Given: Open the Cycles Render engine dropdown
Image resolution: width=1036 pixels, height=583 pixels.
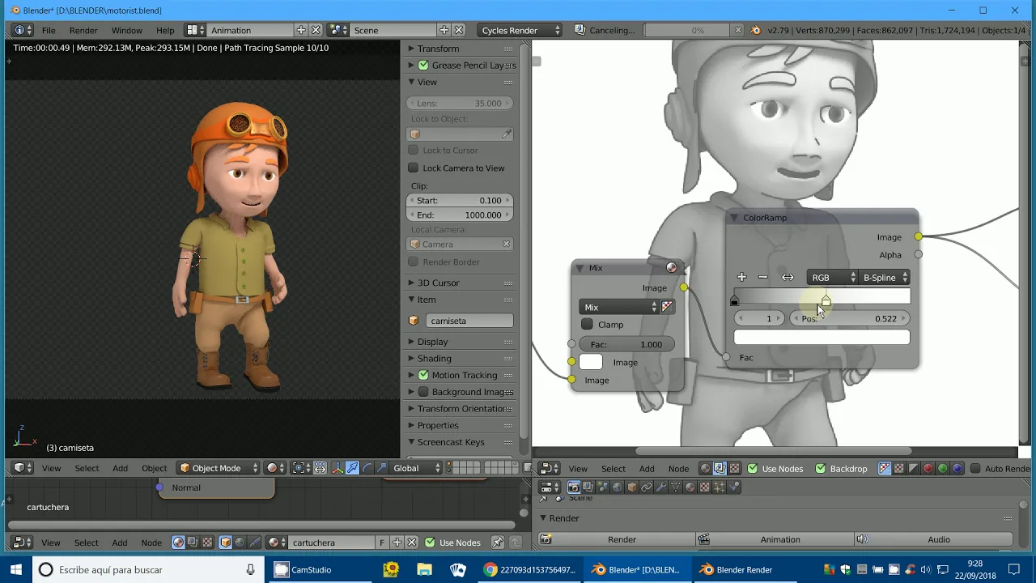Looking at the screenshot, I should point(520,30).
